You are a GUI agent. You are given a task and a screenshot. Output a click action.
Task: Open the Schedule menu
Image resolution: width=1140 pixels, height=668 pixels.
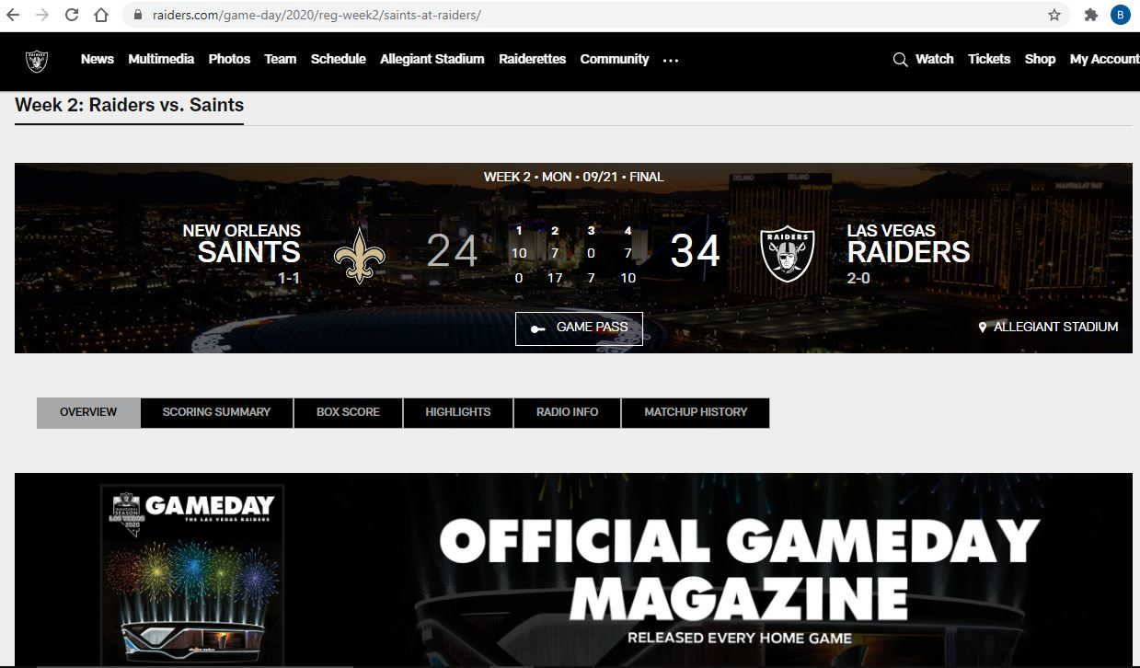(339, 59)
